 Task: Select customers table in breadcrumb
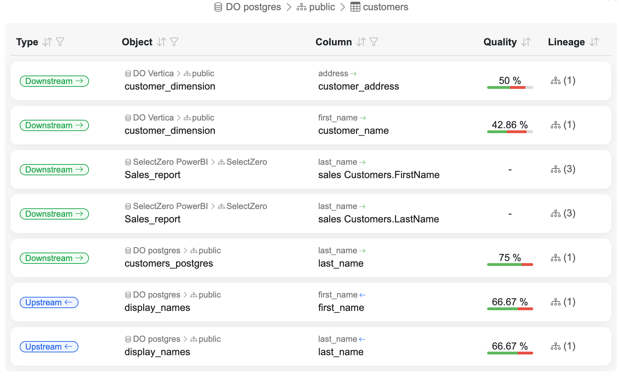pos(379,7)
